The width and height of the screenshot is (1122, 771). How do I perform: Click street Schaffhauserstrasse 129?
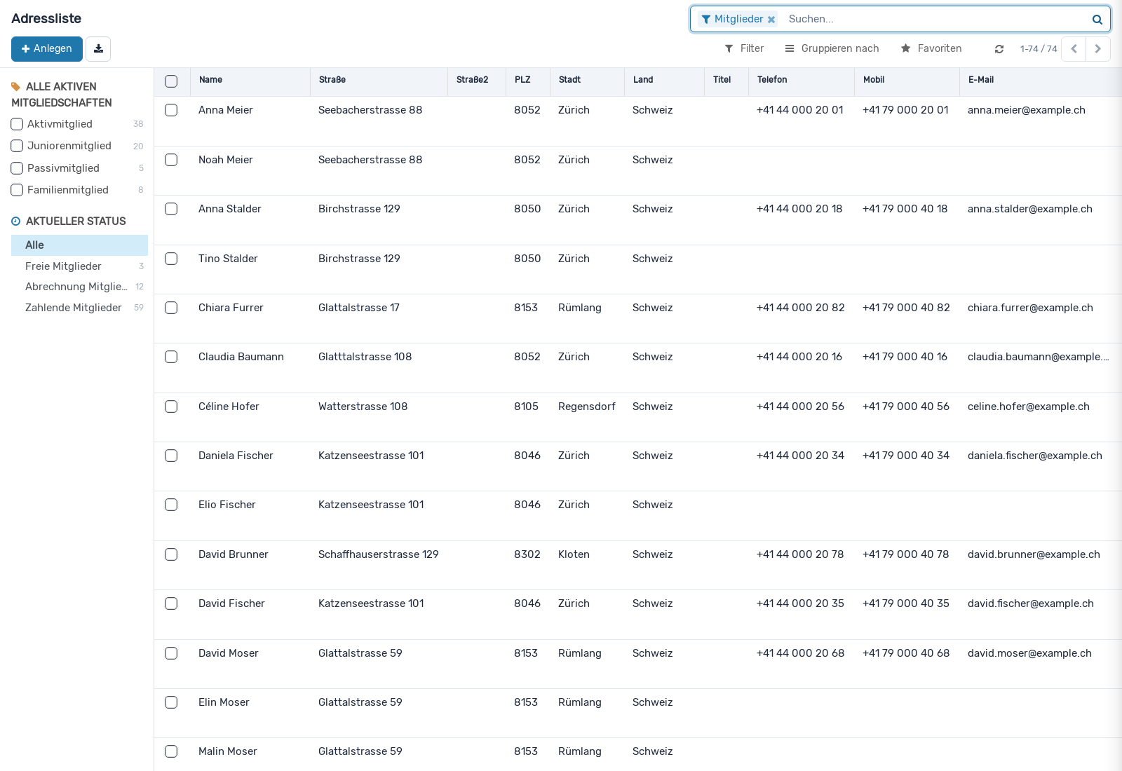point(379,554)
